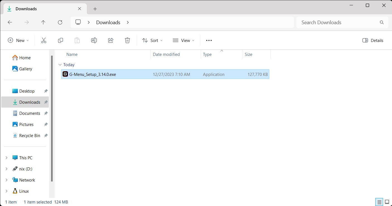392x206 pixels.
Task: Refresh the Downloads folder view
Action: pyautogui.click(x=60, y=22)
